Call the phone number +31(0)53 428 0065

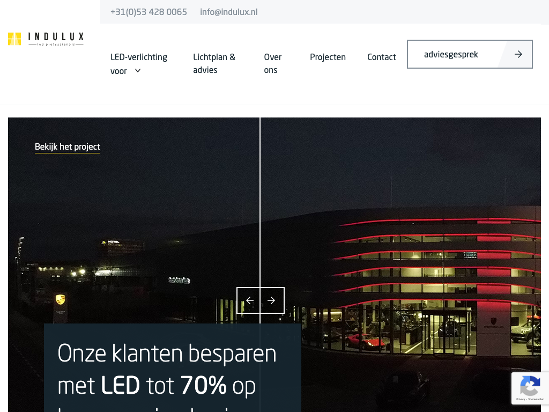(149, 12)
